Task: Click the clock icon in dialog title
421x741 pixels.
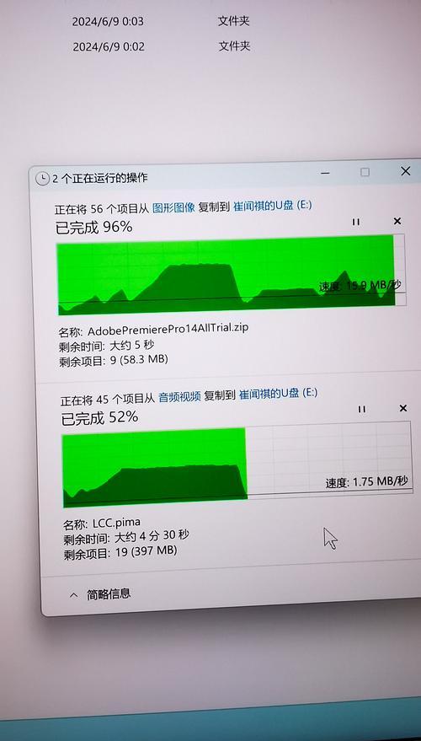Action: [x=42, y=178]
